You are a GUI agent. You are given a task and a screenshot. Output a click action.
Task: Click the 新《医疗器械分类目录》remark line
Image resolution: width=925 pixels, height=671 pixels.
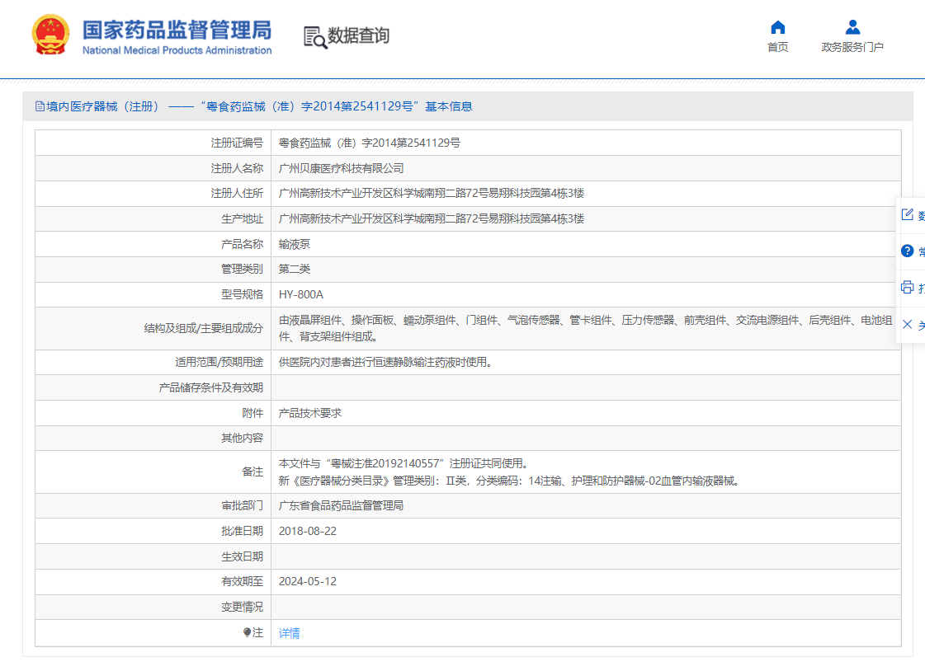coord(509,481)
